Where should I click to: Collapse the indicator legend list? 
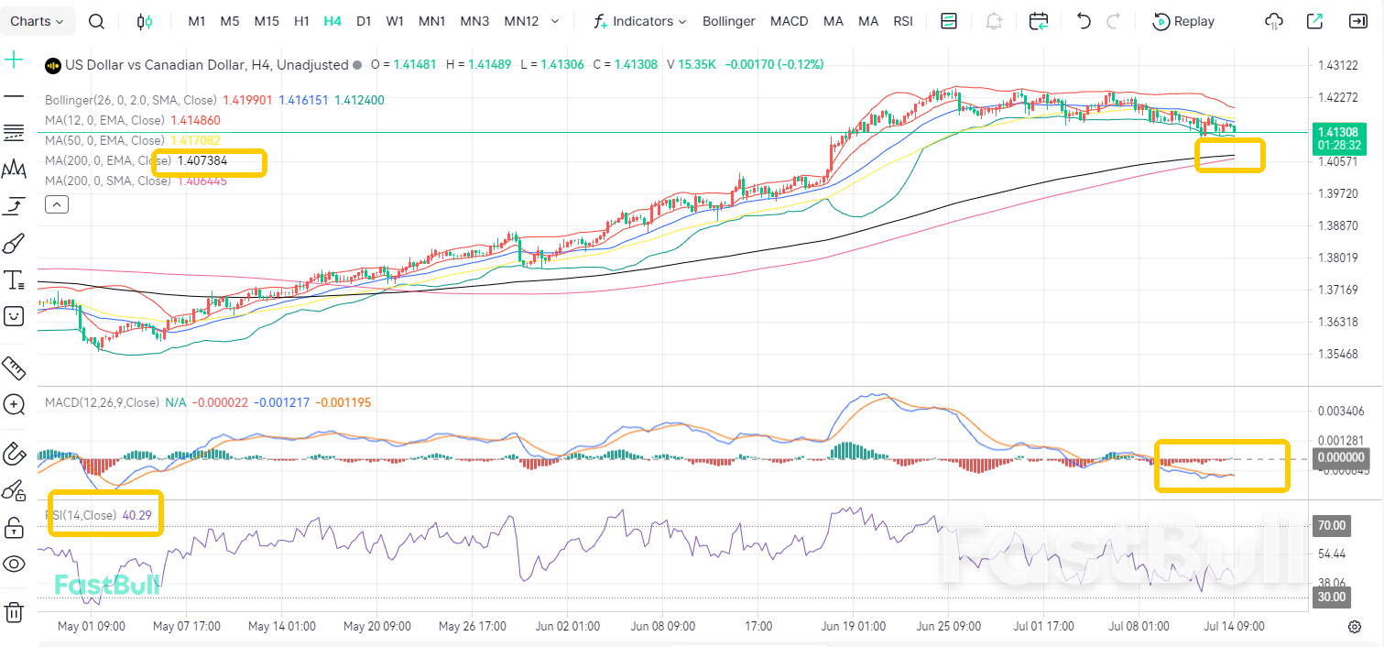coord(57,204)
